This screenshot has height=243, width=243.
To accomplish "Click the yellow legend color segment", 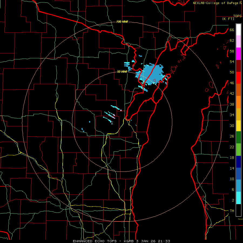I will click(x=238, y=126).
